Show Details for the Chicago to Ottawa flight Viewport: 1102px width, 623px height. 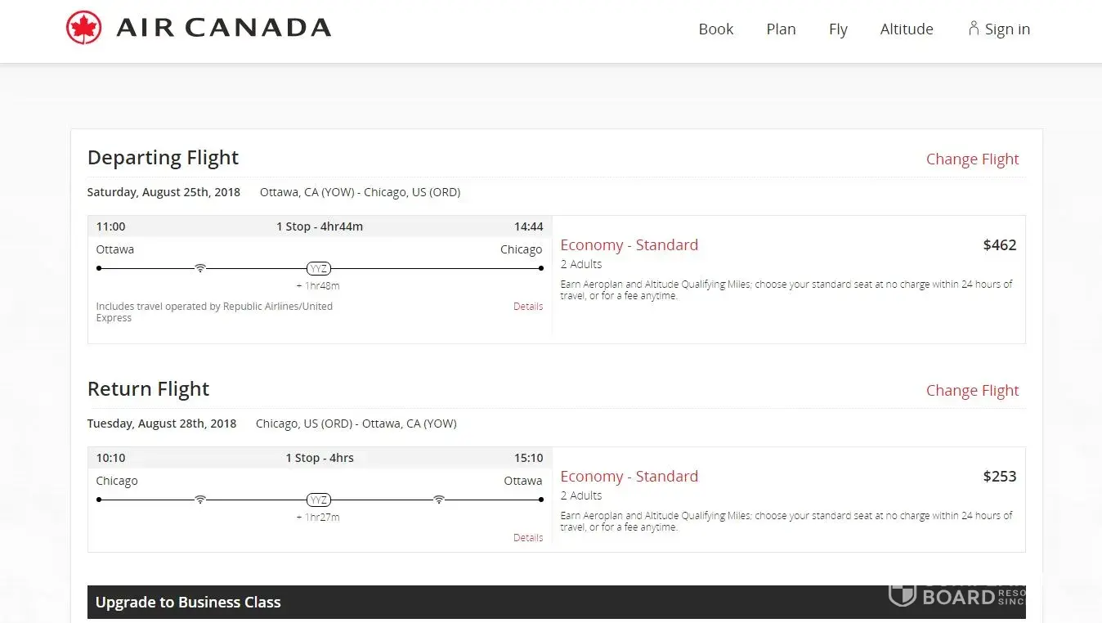pyautogui.click(x=528, y=538)
